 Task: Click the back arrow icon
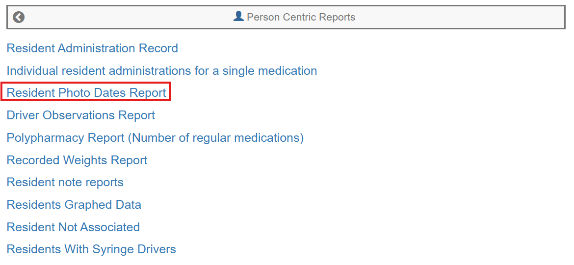(x=19, y=18)
